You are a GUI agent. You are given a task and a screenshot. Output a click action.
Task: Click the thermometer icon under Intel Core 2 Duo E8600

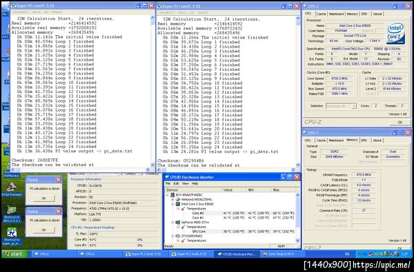tap(184, 209)
